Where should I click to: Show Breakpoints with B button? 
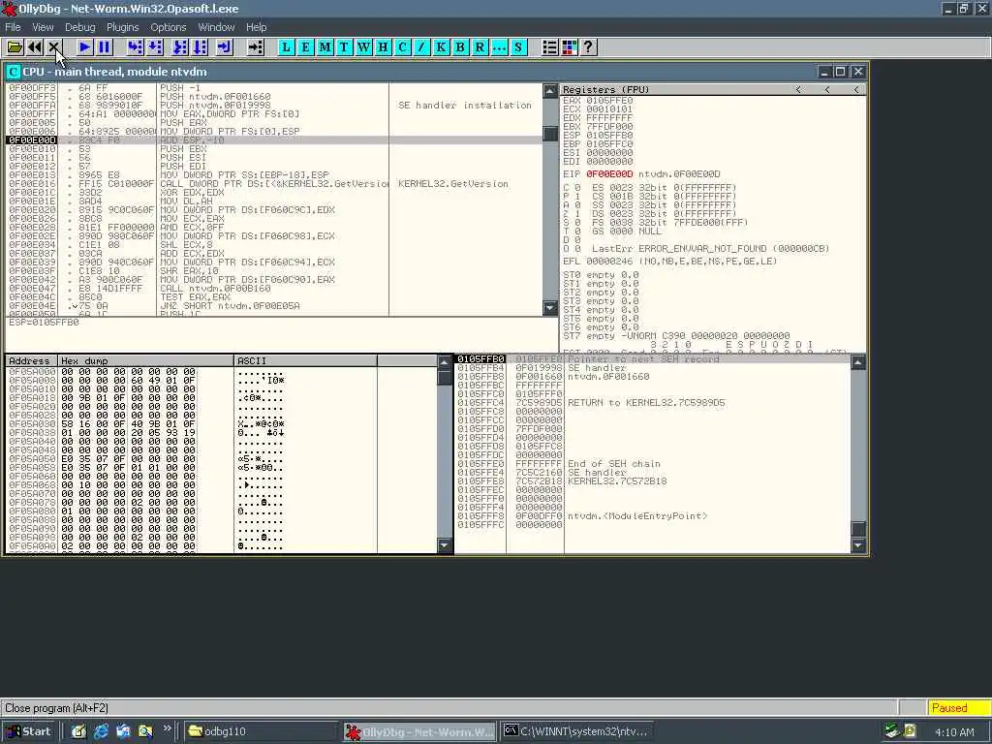coord(460,47)
